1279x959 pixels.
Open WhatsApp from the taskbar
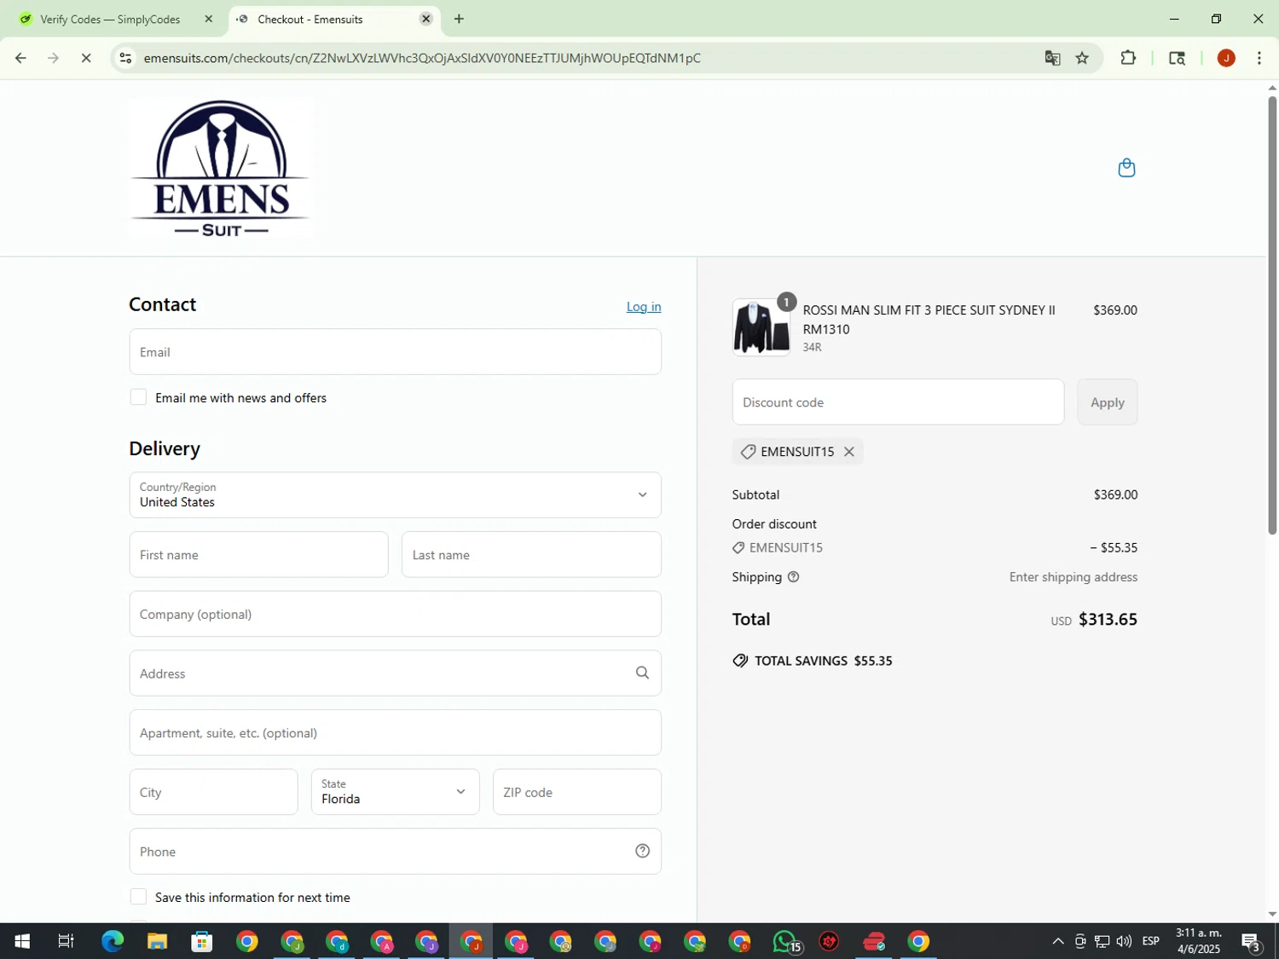785,941
